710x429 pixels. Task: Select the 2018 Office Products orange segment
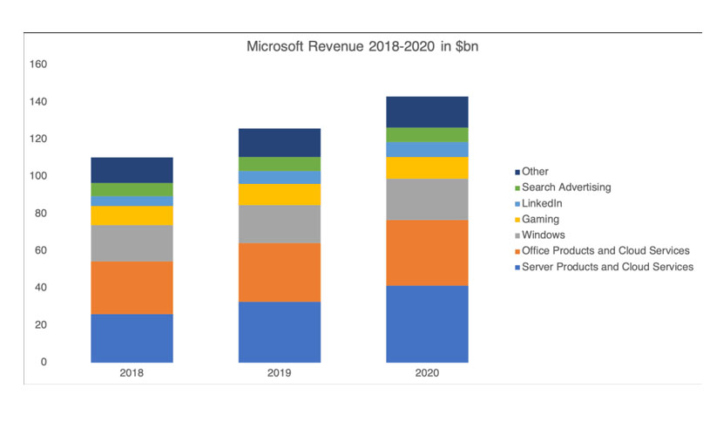[132, 288]
